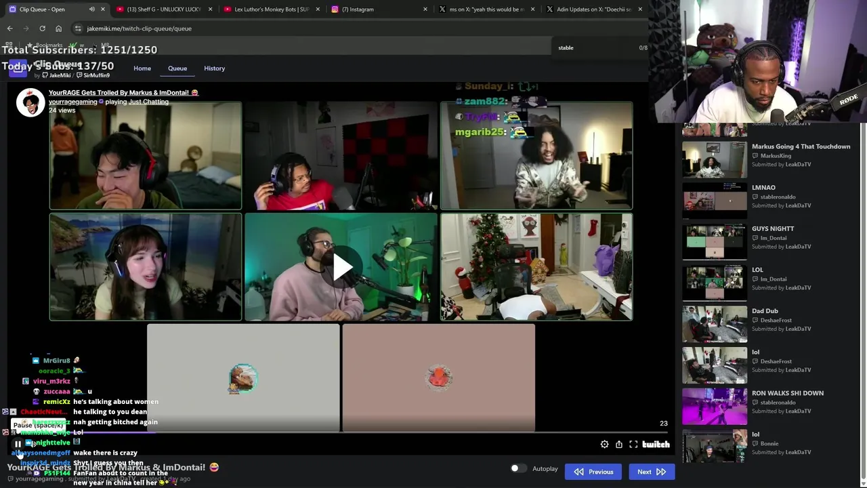Viewport: 867px width, 488px height.
Task: Switch to Lex Luthor's Monkey Bots tab
Action: pos(271,9)
